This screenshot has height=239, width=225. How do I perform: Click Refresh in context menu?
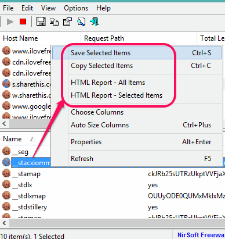point(137,159)
